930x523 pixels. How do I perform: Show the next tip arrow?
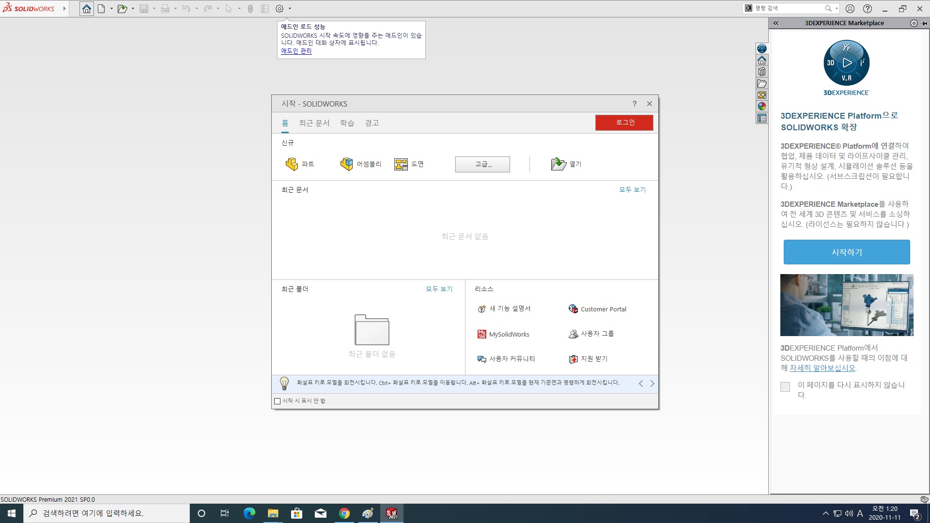click(652, 384)
